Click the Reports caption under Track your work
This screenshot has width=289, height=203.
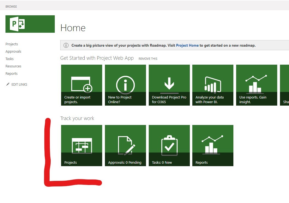tap(201, 162)
